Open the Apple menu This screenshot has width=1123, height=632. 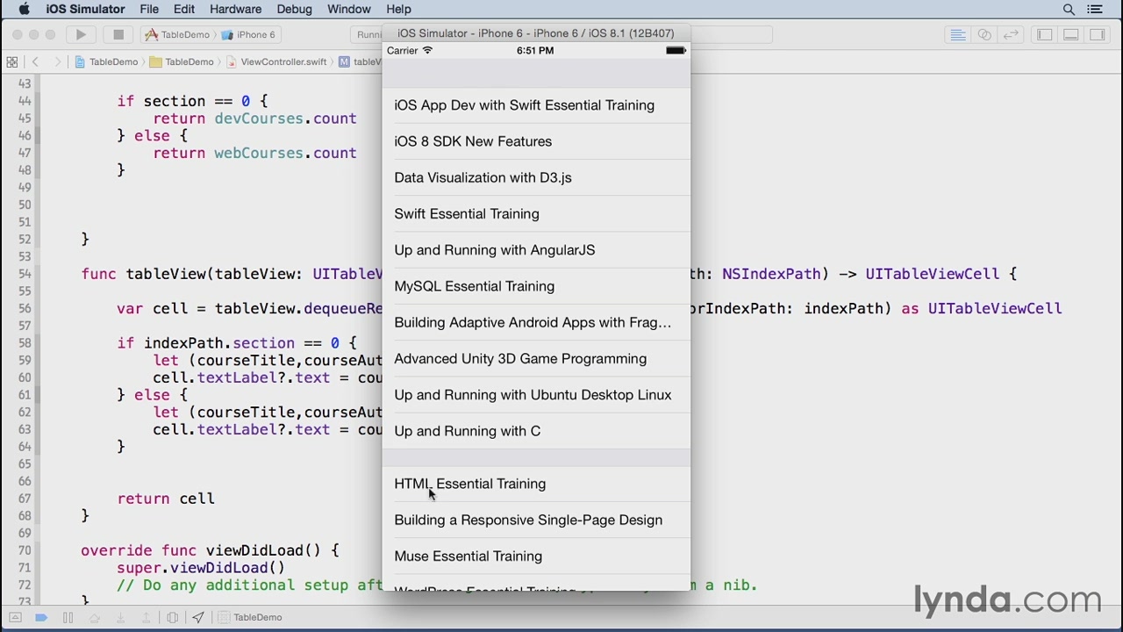24,9
